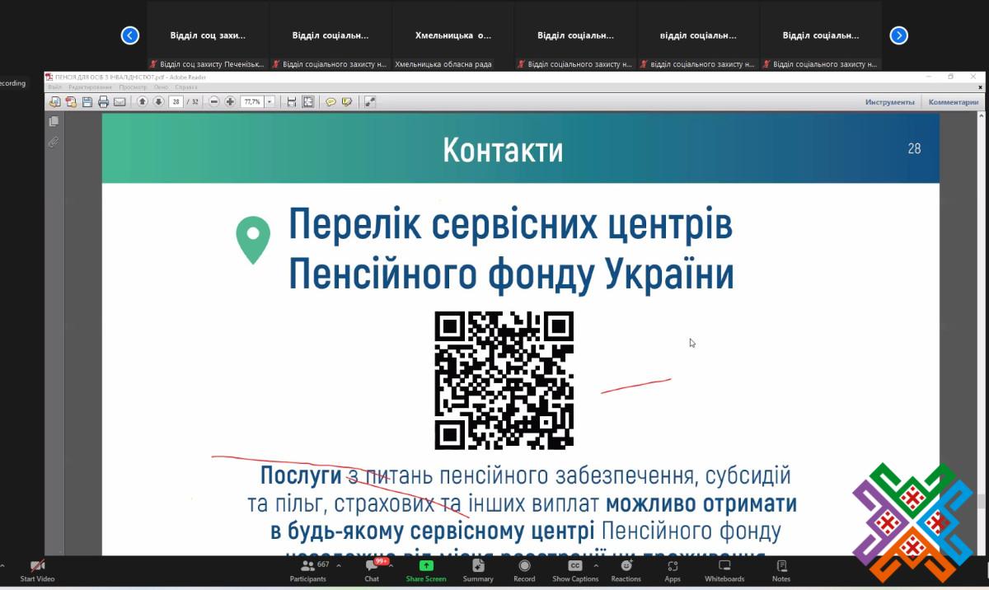Click the page number field showing 28
The height and width of the screenshot is (590, 989).
[x=176, y=101]
